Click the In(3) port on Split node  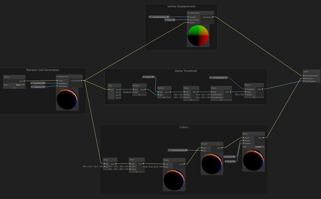pos(109,89)
